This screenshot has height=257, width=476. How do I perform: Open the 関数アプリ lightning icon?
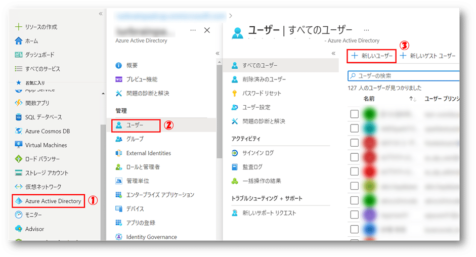[19, 103]
